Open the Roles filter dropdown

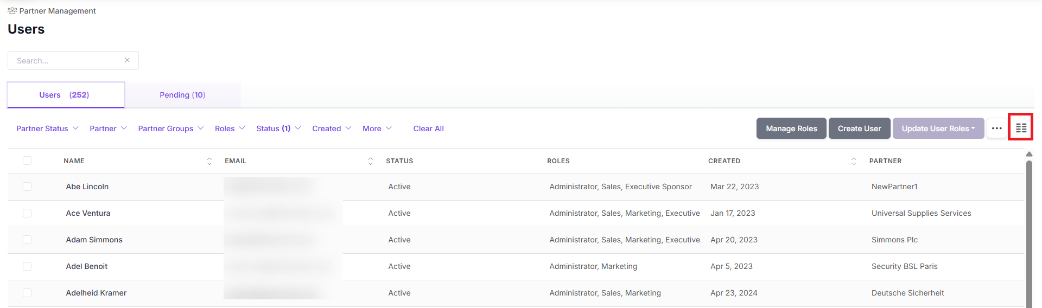click(x=230, y=129)
